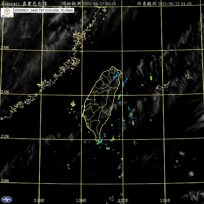
Task: Click the 120E longitude label
Action: [x=81, y=200]
